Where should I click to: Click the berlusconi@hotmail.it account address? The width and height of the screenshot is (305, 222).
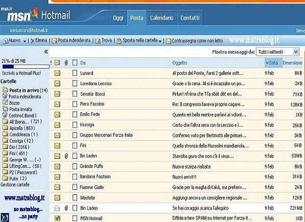[x=29, y=31]
